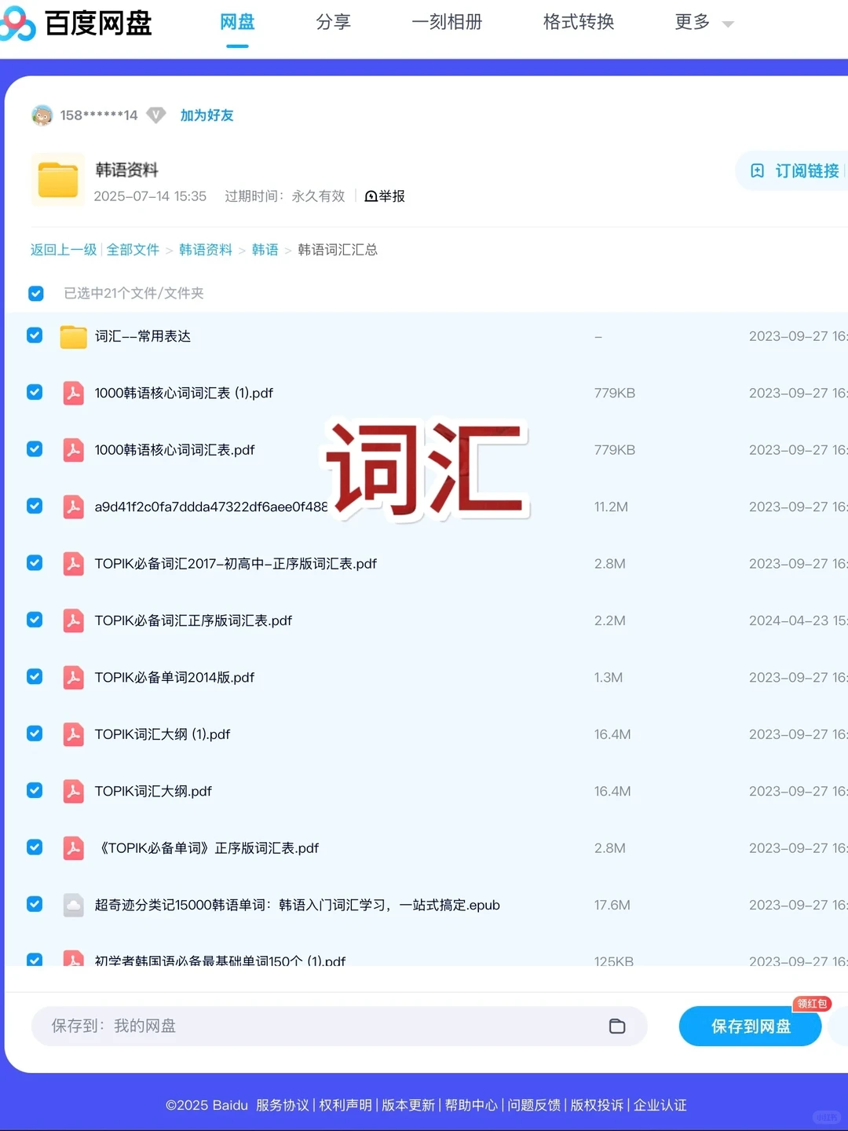848x1131 pixels.
Task: Click the 举报 report icon
Action: coord(371,196)
